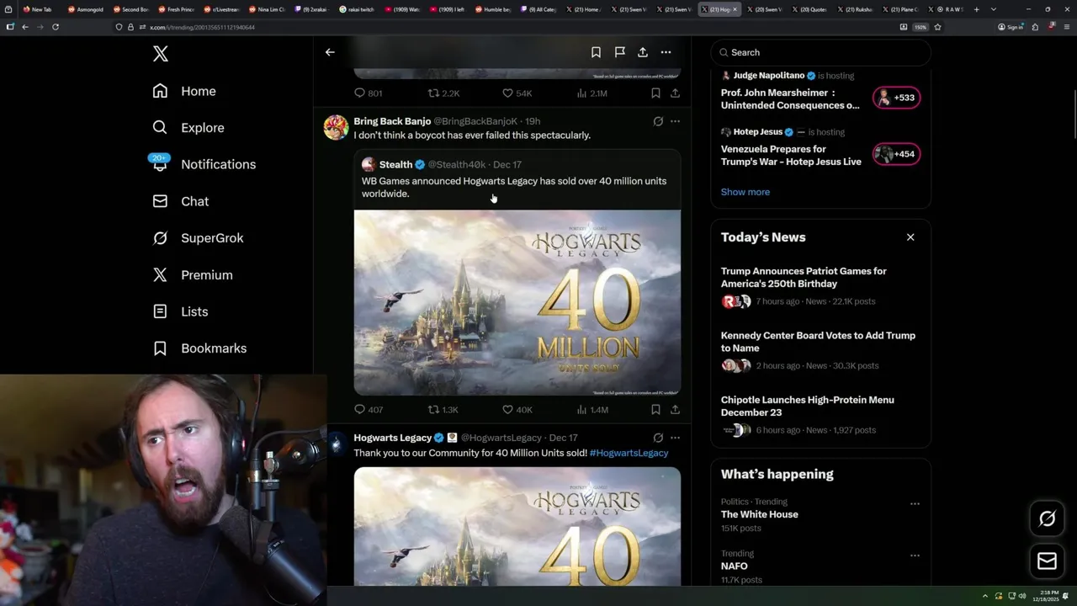Viewport: 1077px width, 606px height.
Task: Reload the page in browser toolbar
Action: [56, 27]
